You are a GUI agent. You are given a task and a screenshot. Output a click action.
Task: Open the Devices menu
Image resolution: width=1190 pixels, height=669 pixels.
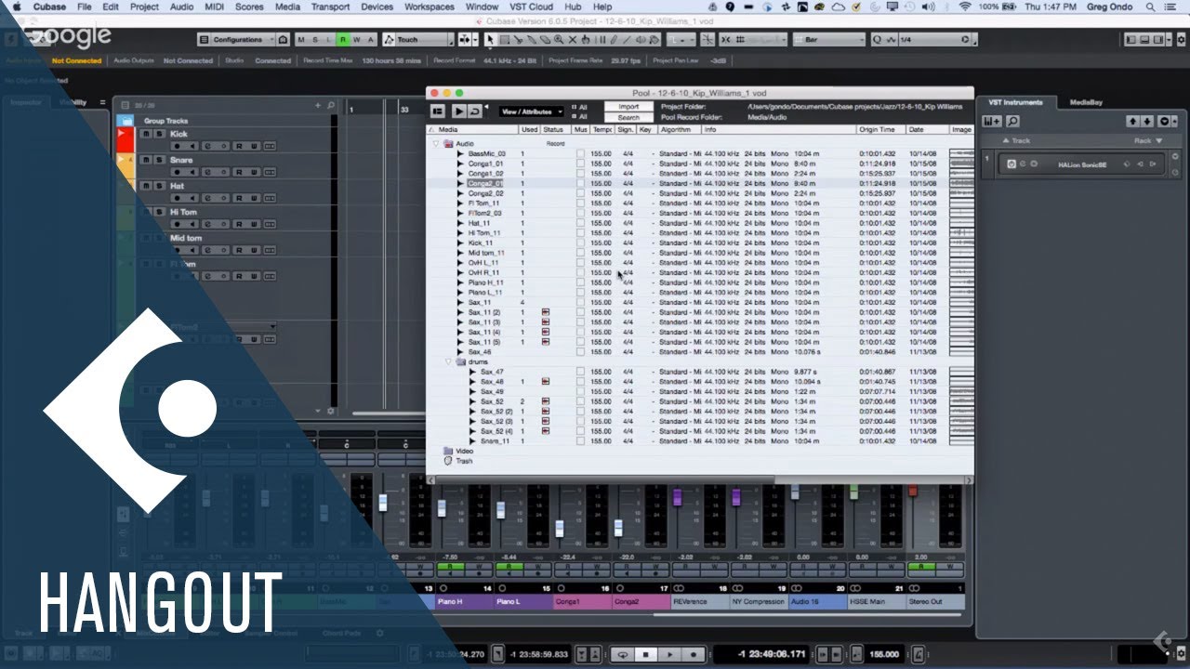point(377,7)
